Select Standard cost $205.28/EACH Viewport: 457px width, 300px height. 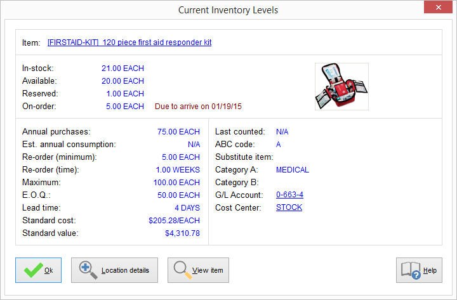click(175, 221)
